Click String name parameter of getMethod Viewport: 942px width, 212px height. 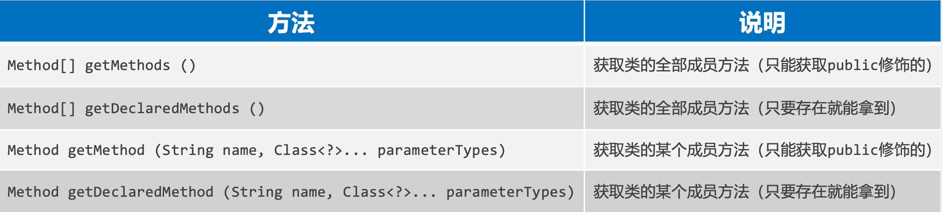[209, 150]
